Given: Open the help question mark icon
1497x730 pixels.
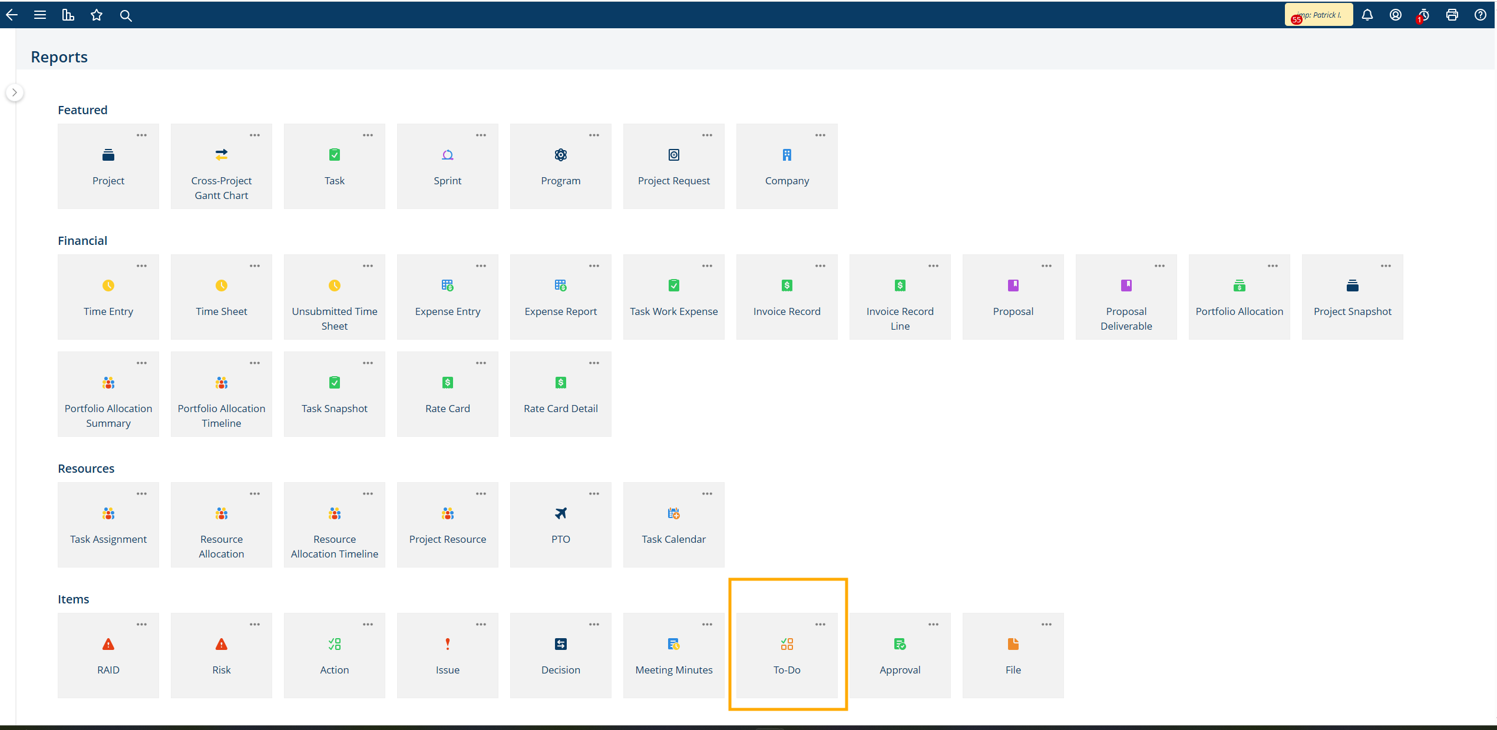Looking at the screenshot, I should coord(1481,15).
